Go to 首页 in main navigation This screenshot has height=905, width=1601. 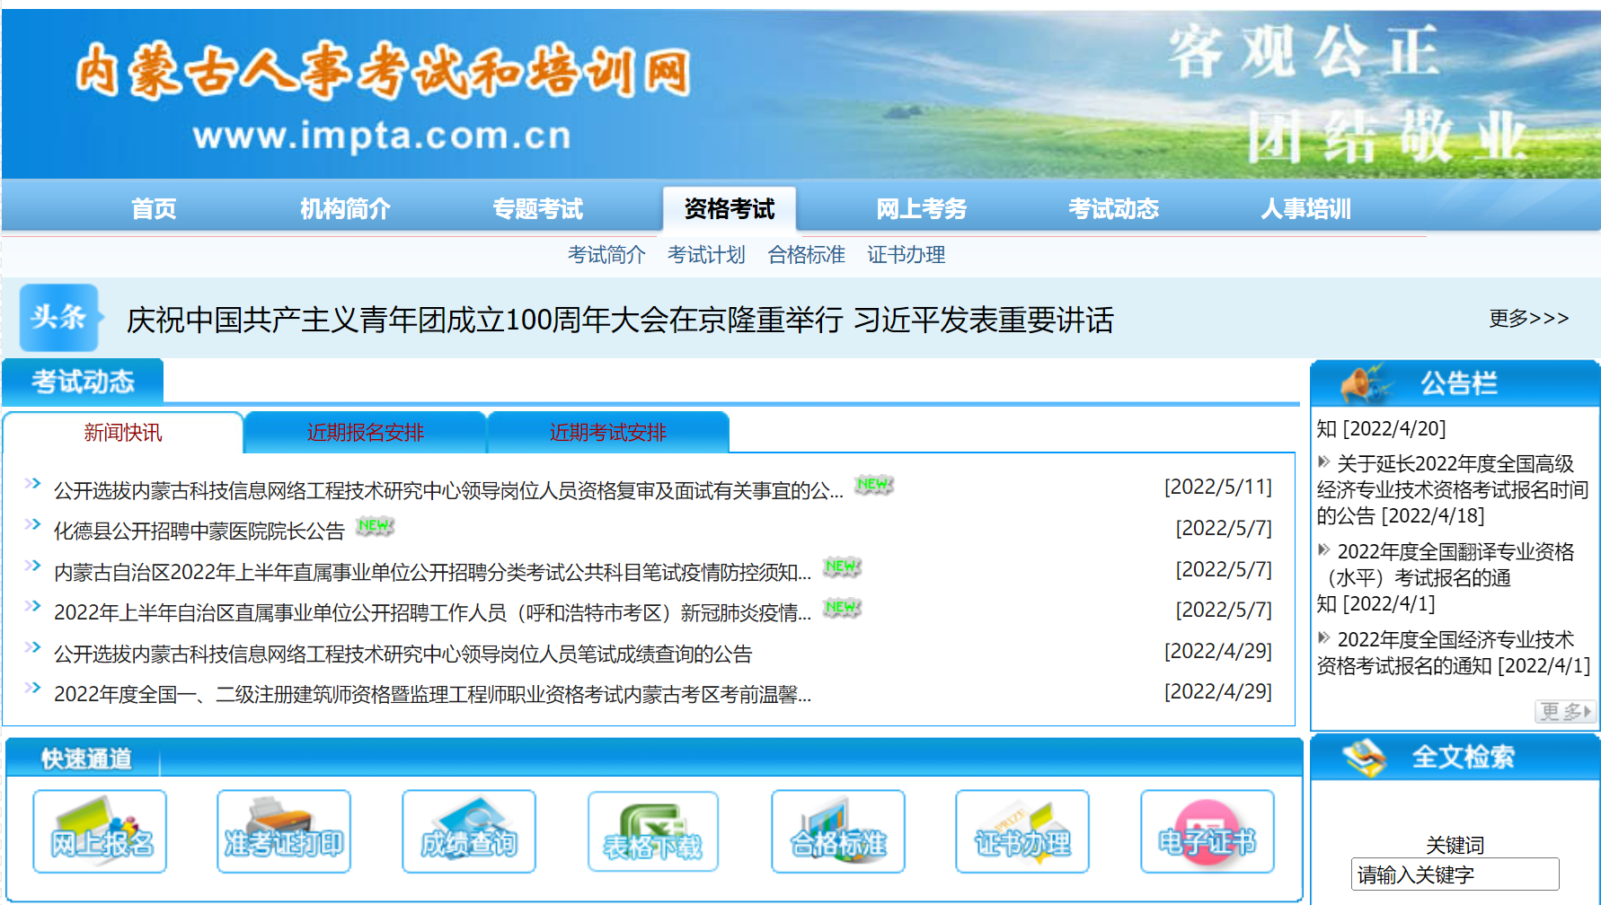(x=154, y=209)
